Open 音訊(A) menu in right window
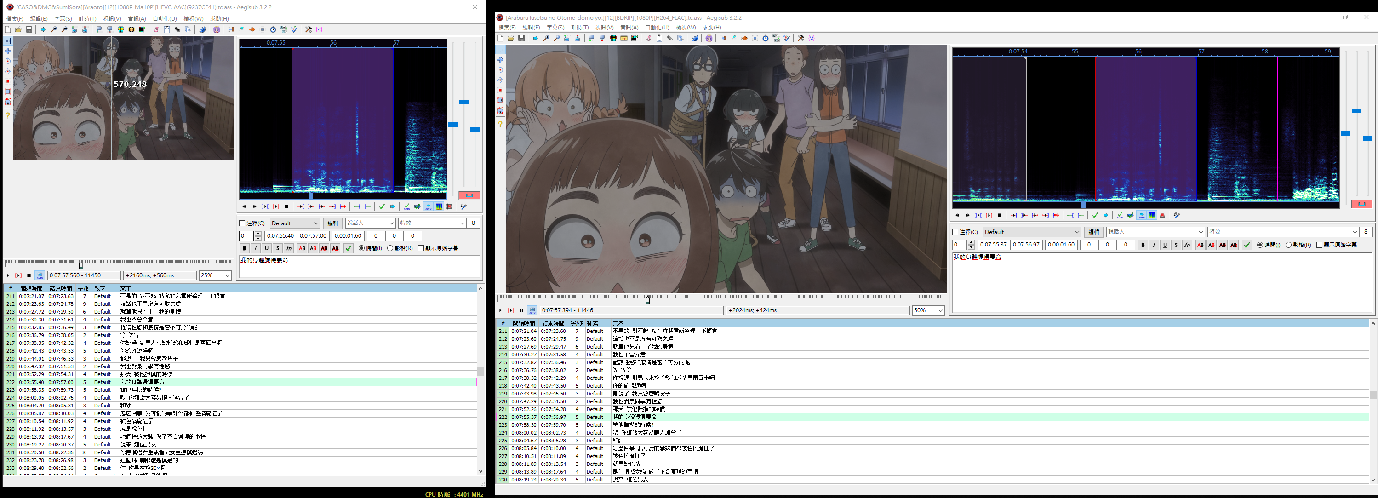1378x498 pixels. 629,27
